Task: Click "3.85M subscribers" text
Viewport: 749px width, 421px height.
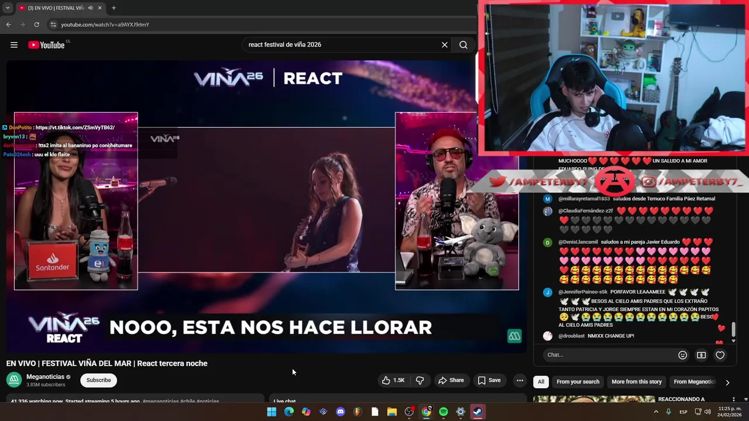Action: 46,385
